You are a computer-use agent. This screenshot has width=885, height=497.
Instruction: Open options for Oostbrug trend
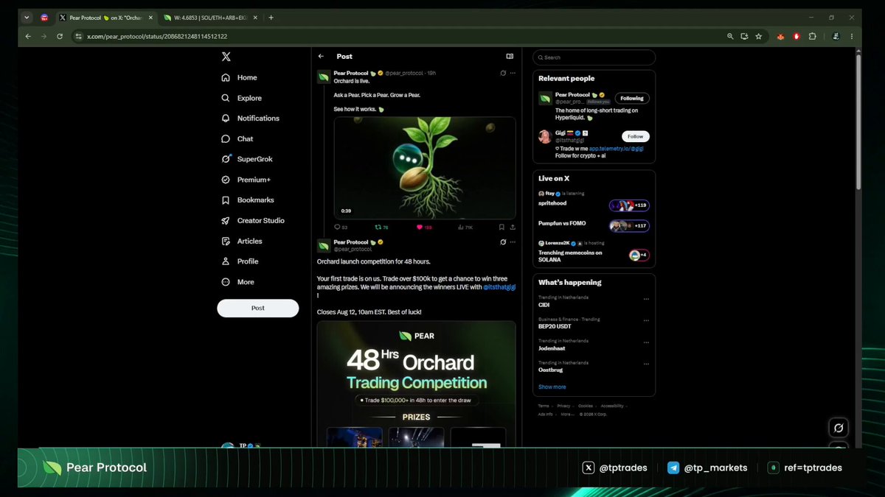(646, 364)
